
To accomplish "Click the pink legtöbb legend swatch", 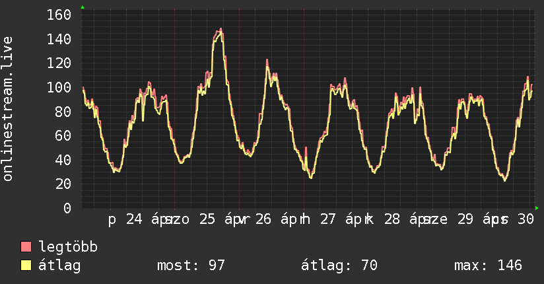I will tap(26, 246).
